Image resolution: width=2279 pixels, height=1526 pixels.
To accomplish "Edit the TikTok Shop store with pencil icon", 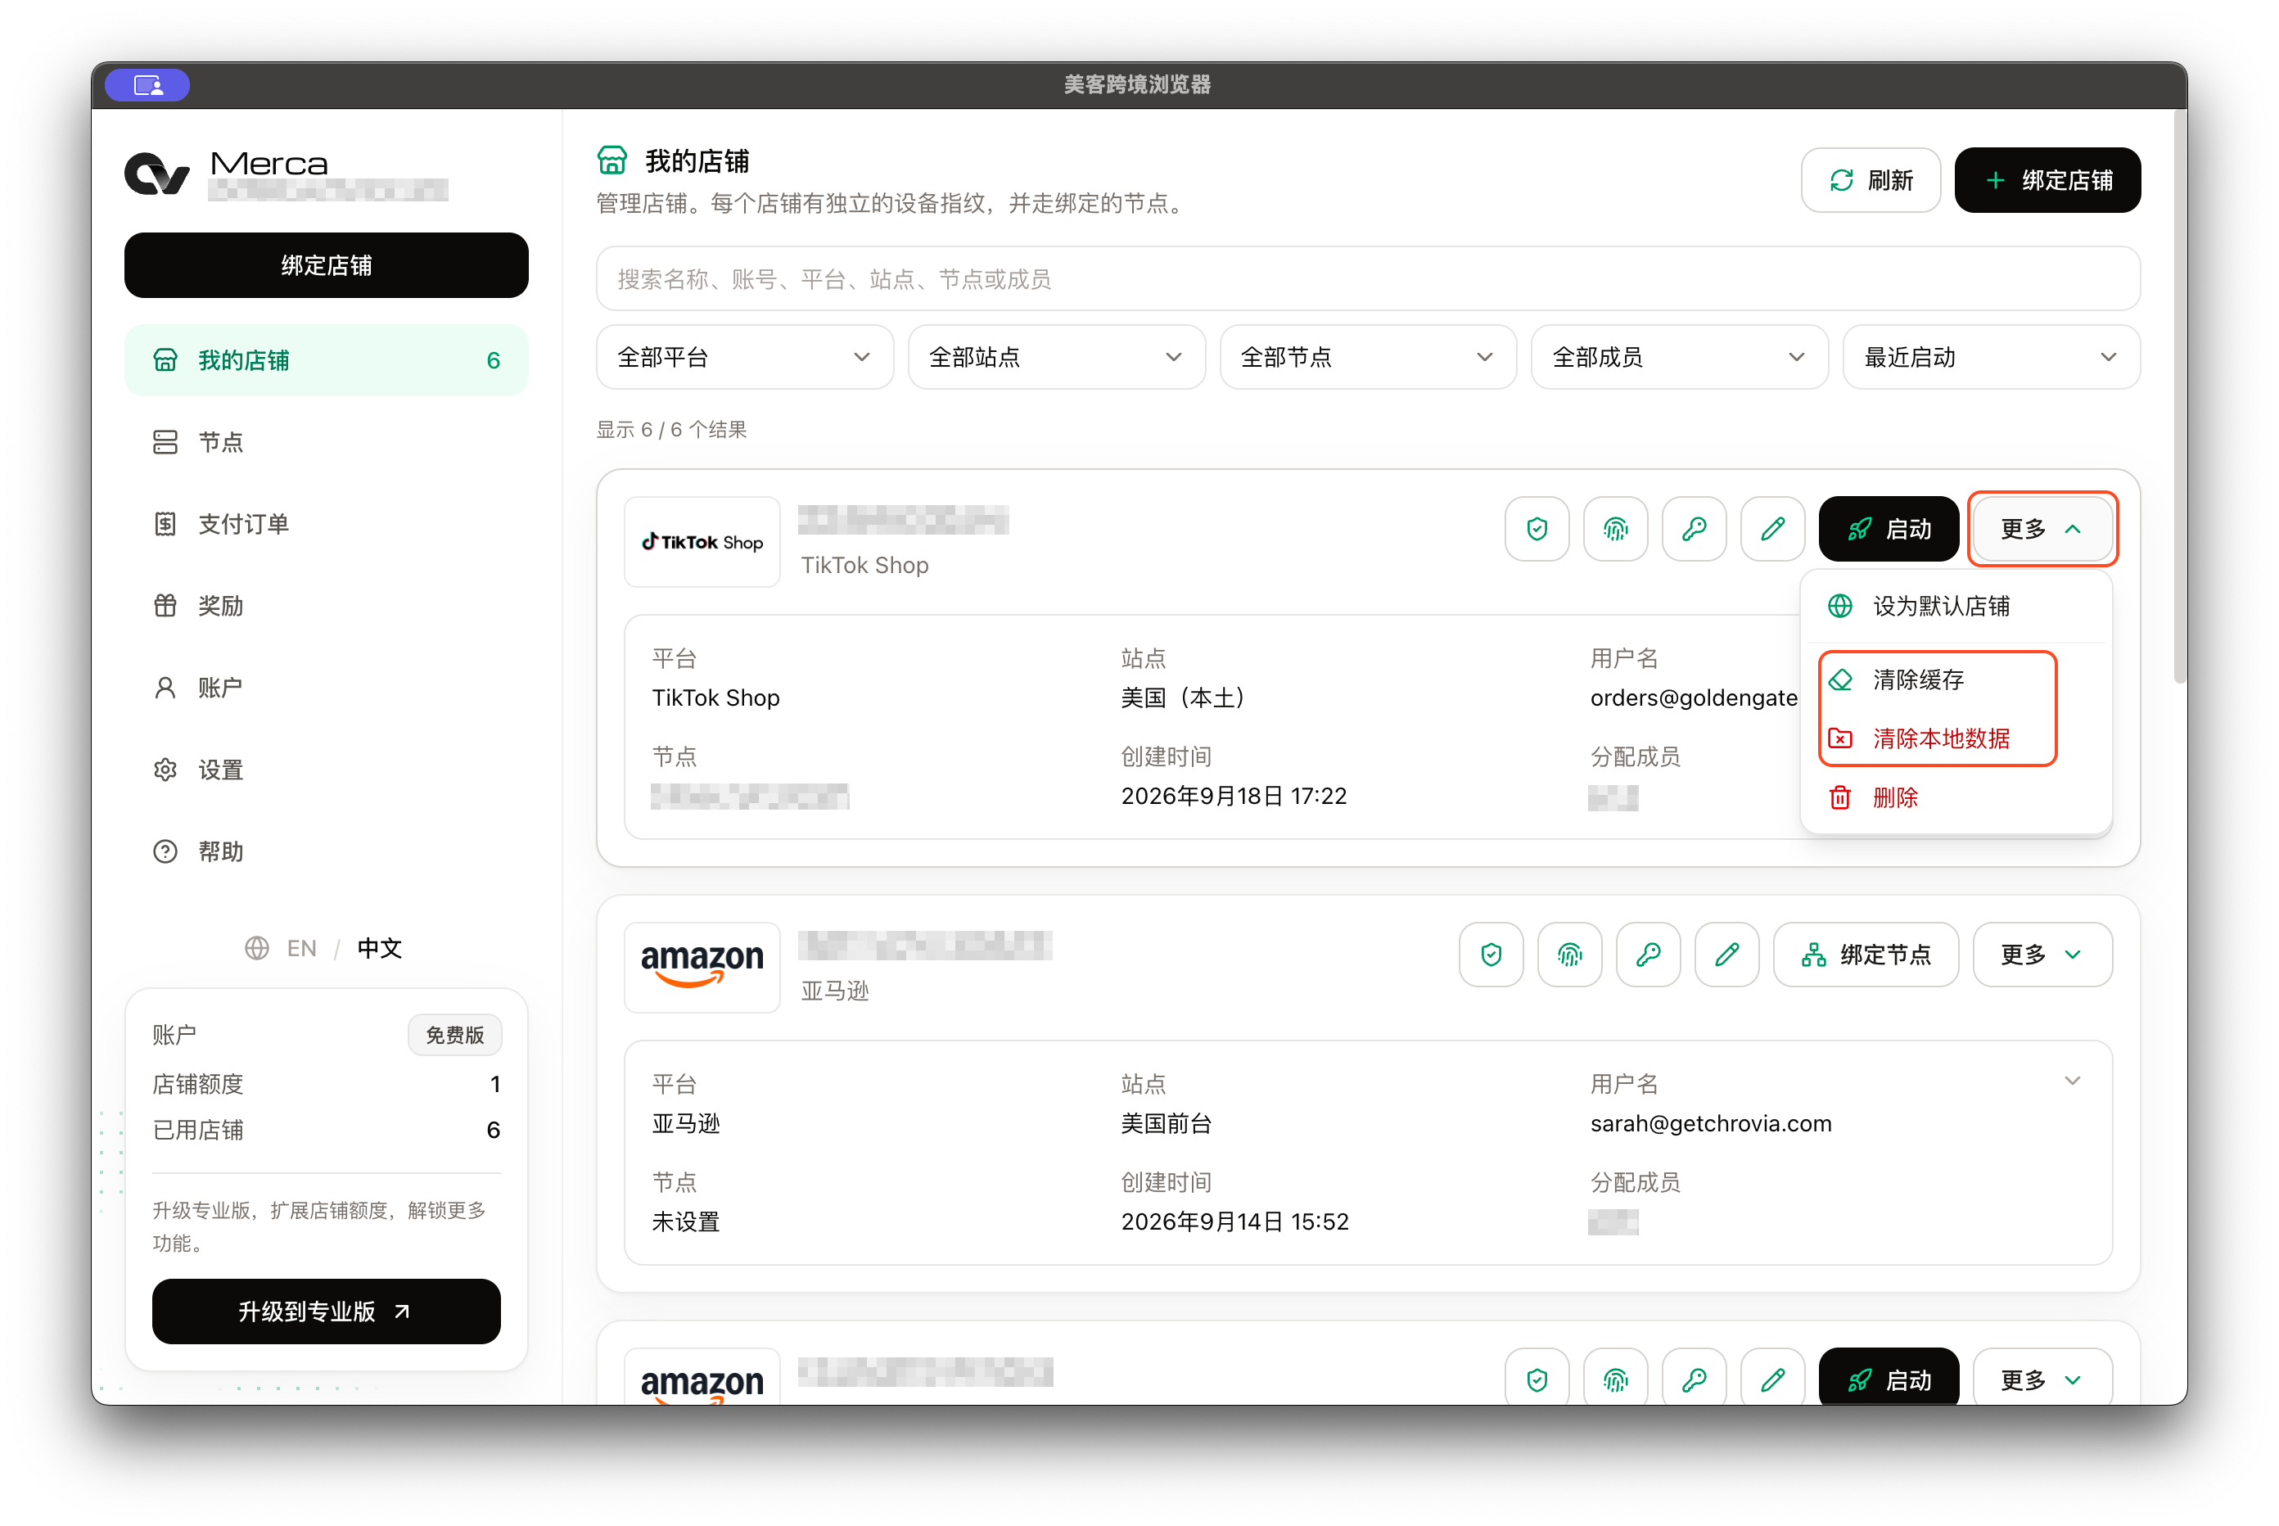I will (x=1773, y=529).
